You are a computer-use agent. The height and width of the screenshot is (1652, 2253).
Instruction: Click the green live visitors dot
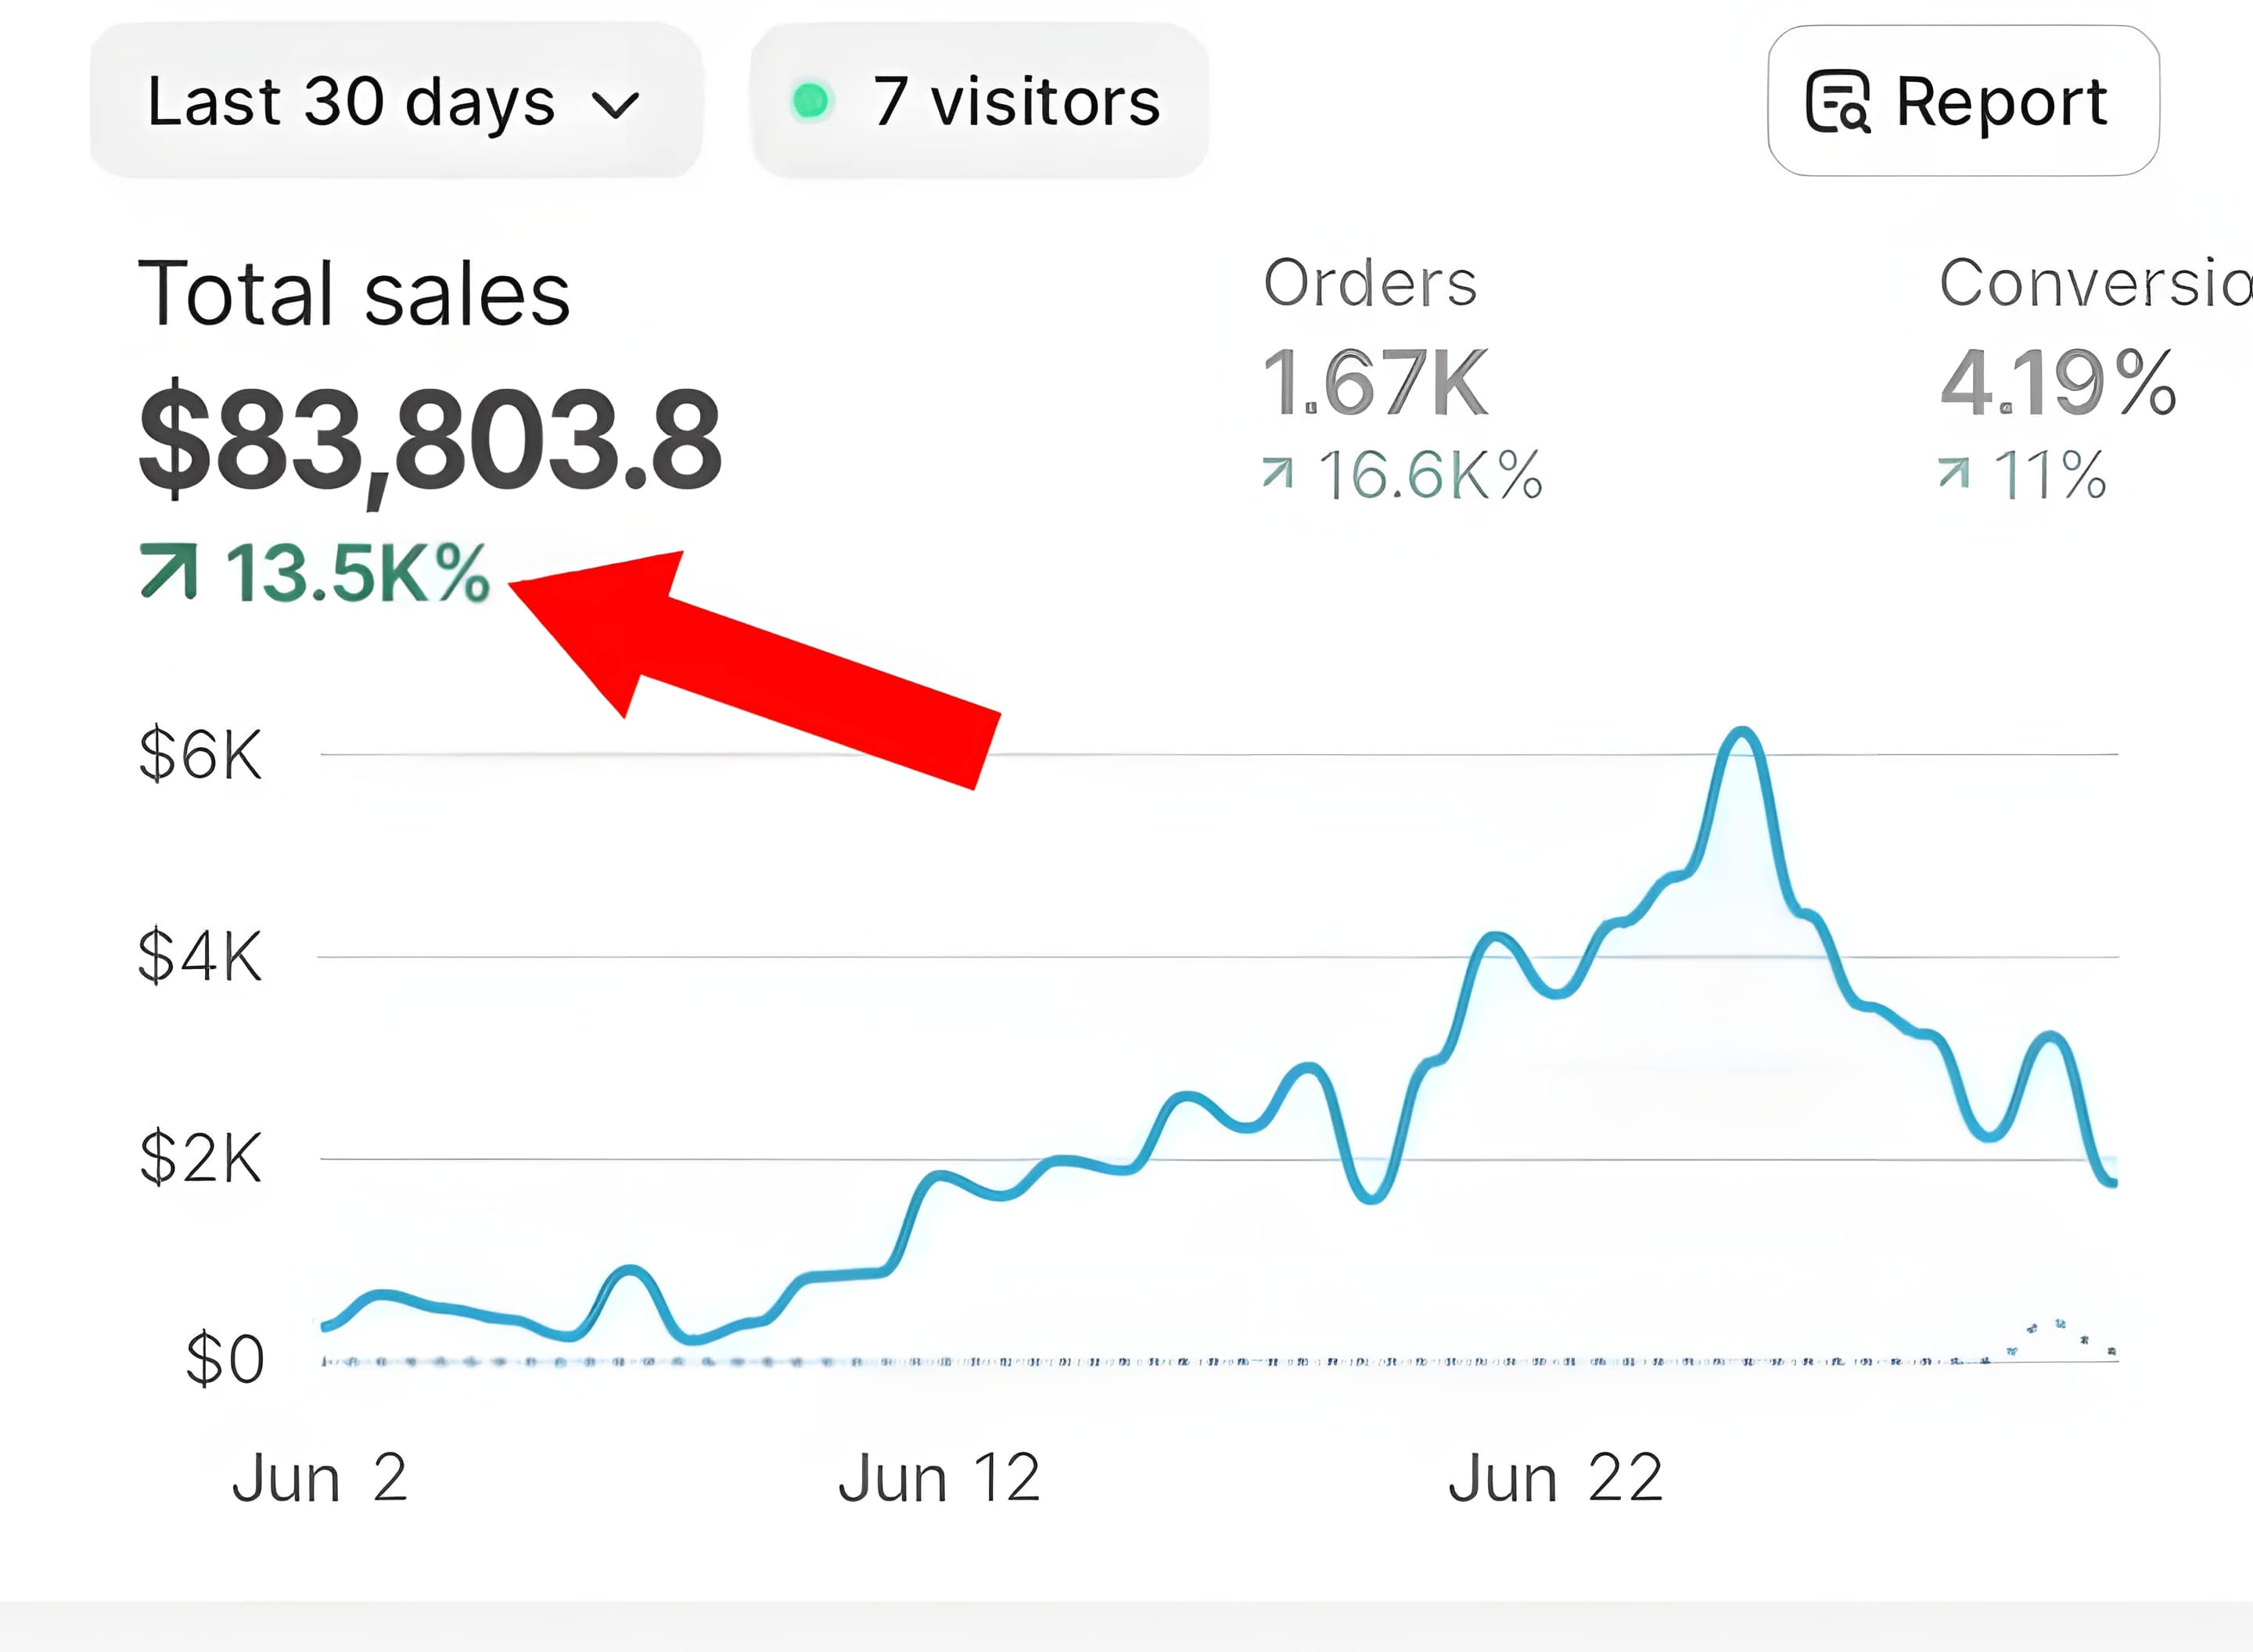click(810, 101)
